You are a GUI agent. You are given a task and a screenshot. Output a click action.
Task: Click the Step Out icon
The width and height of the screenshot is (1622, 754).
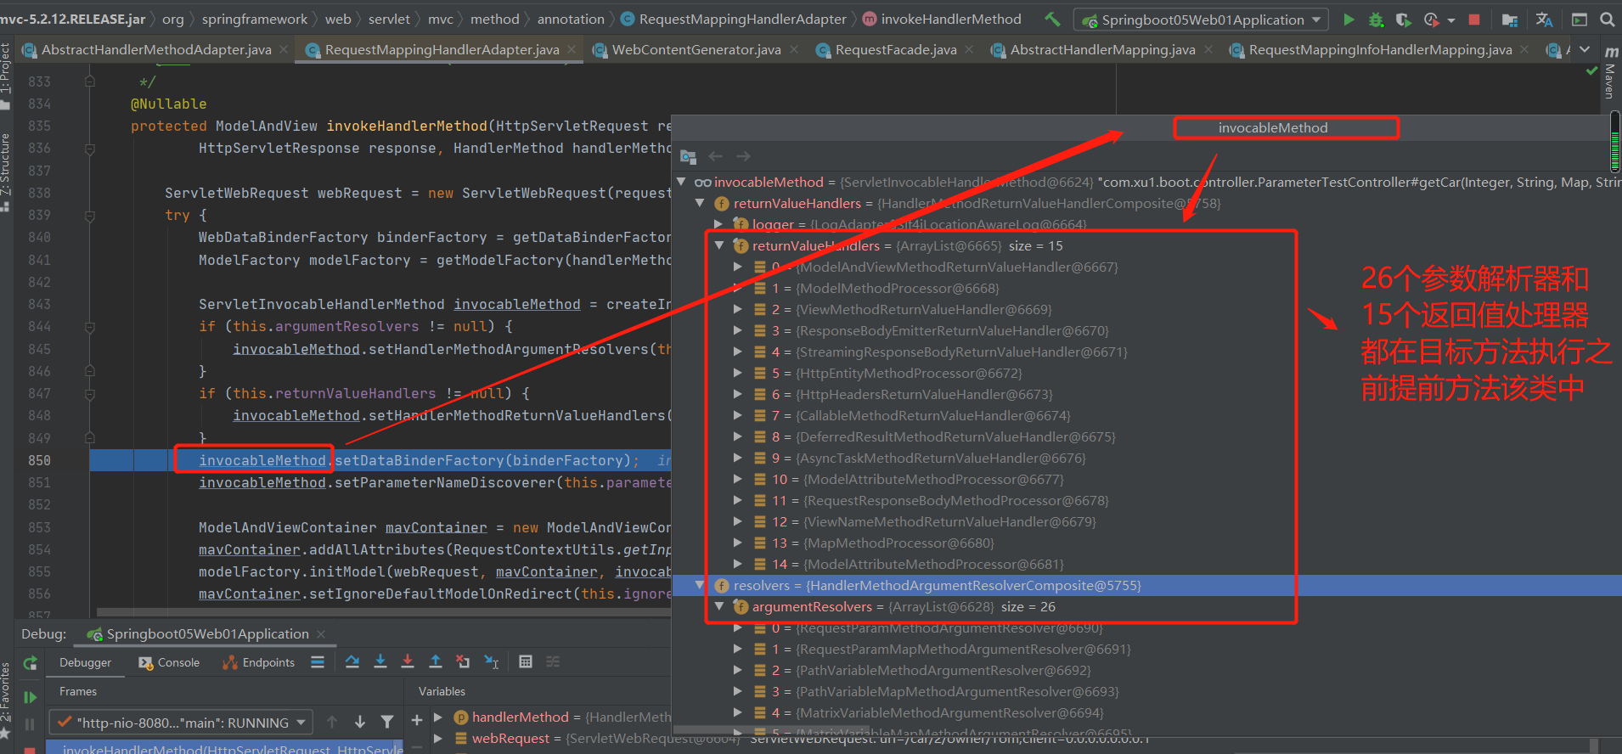[x=436, y=661]
